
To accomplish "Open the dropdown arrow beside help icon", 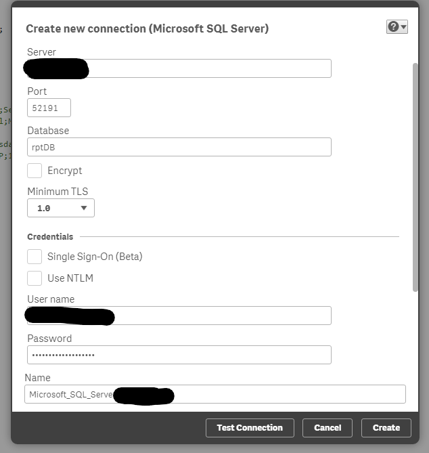I will 404,27.
